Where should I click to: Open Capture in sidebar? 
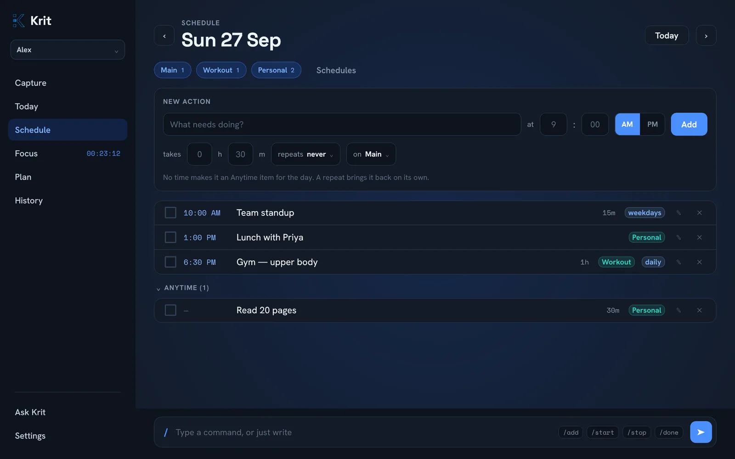click(x=68, y=83)
